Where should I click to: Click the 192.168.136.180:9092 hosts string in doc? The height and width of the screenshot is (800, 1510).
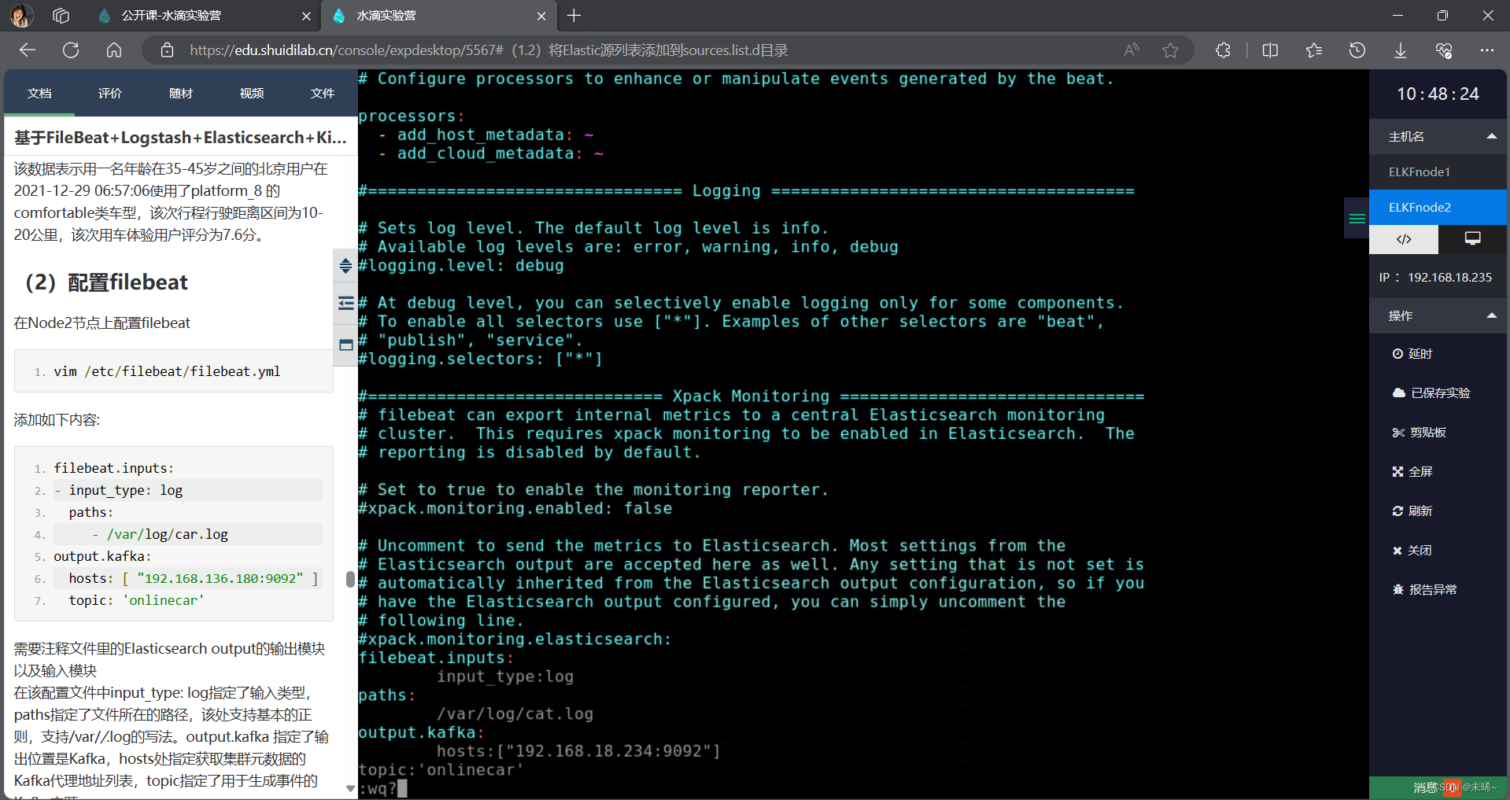click(220, 578)
